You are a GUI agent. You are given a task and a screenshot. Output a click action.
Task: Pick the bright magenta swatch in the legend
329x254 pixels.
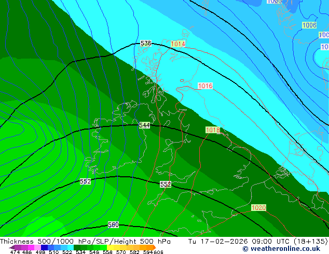[x=31, y=247]
